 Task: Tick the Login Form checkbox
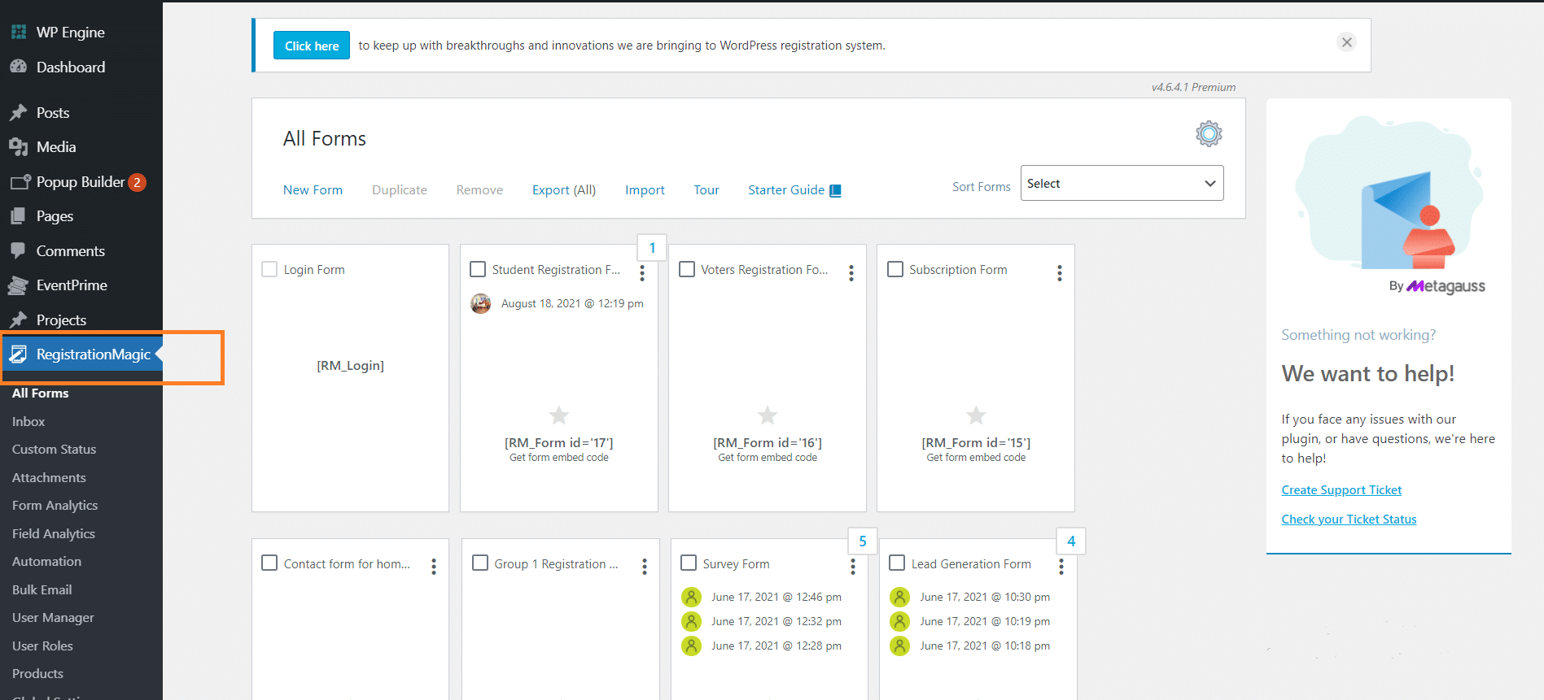coord(269,269)
